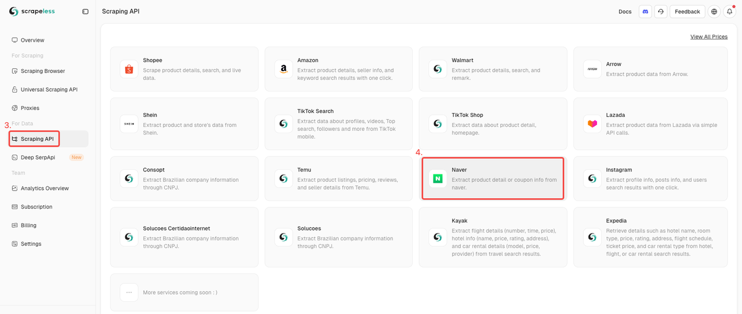Open the Walmart scraper card
The width and height of the screenshot is (742, 314).
point(493,69)
